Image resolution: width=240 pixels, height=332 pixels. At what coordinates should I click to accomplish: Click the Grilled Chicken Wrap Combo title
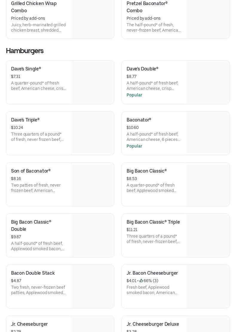pos(34,7)
